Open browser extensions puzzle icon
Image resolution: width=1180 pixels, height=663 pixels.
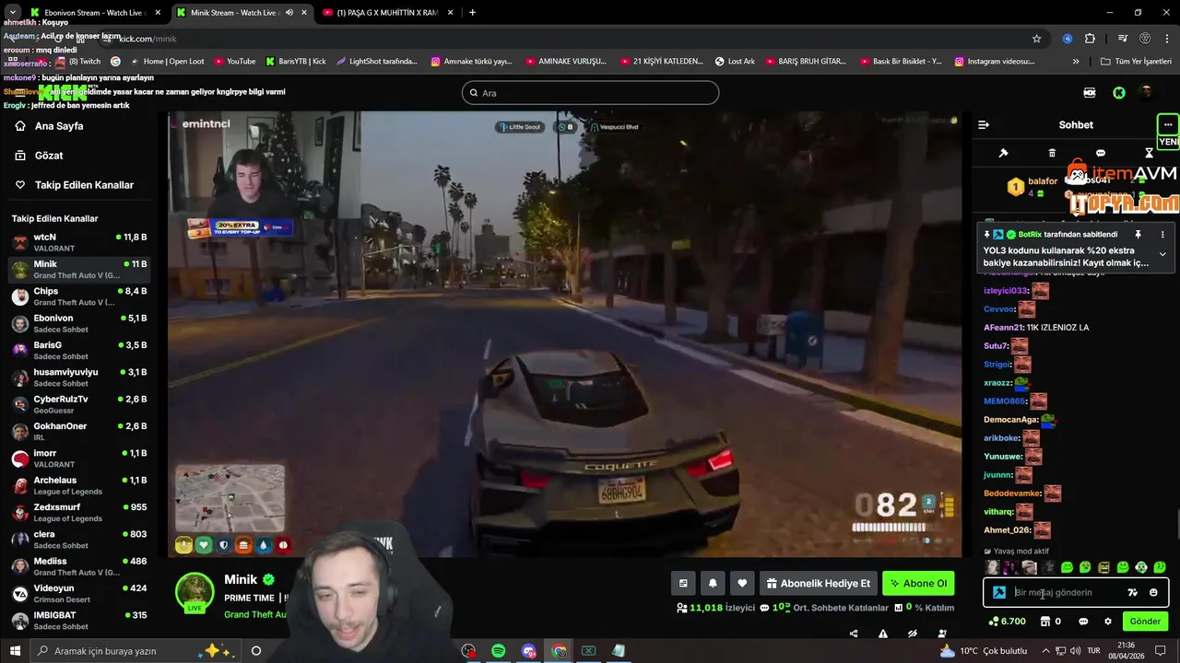coord(1090,39)
